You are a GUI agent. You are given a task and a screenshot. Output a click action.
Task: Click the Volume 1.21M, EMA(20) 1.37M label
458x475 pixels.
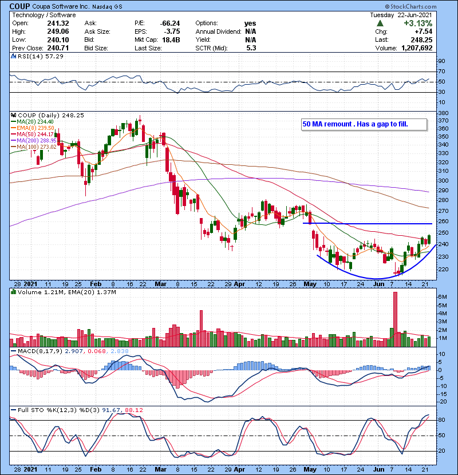click(x=66, y=292)
